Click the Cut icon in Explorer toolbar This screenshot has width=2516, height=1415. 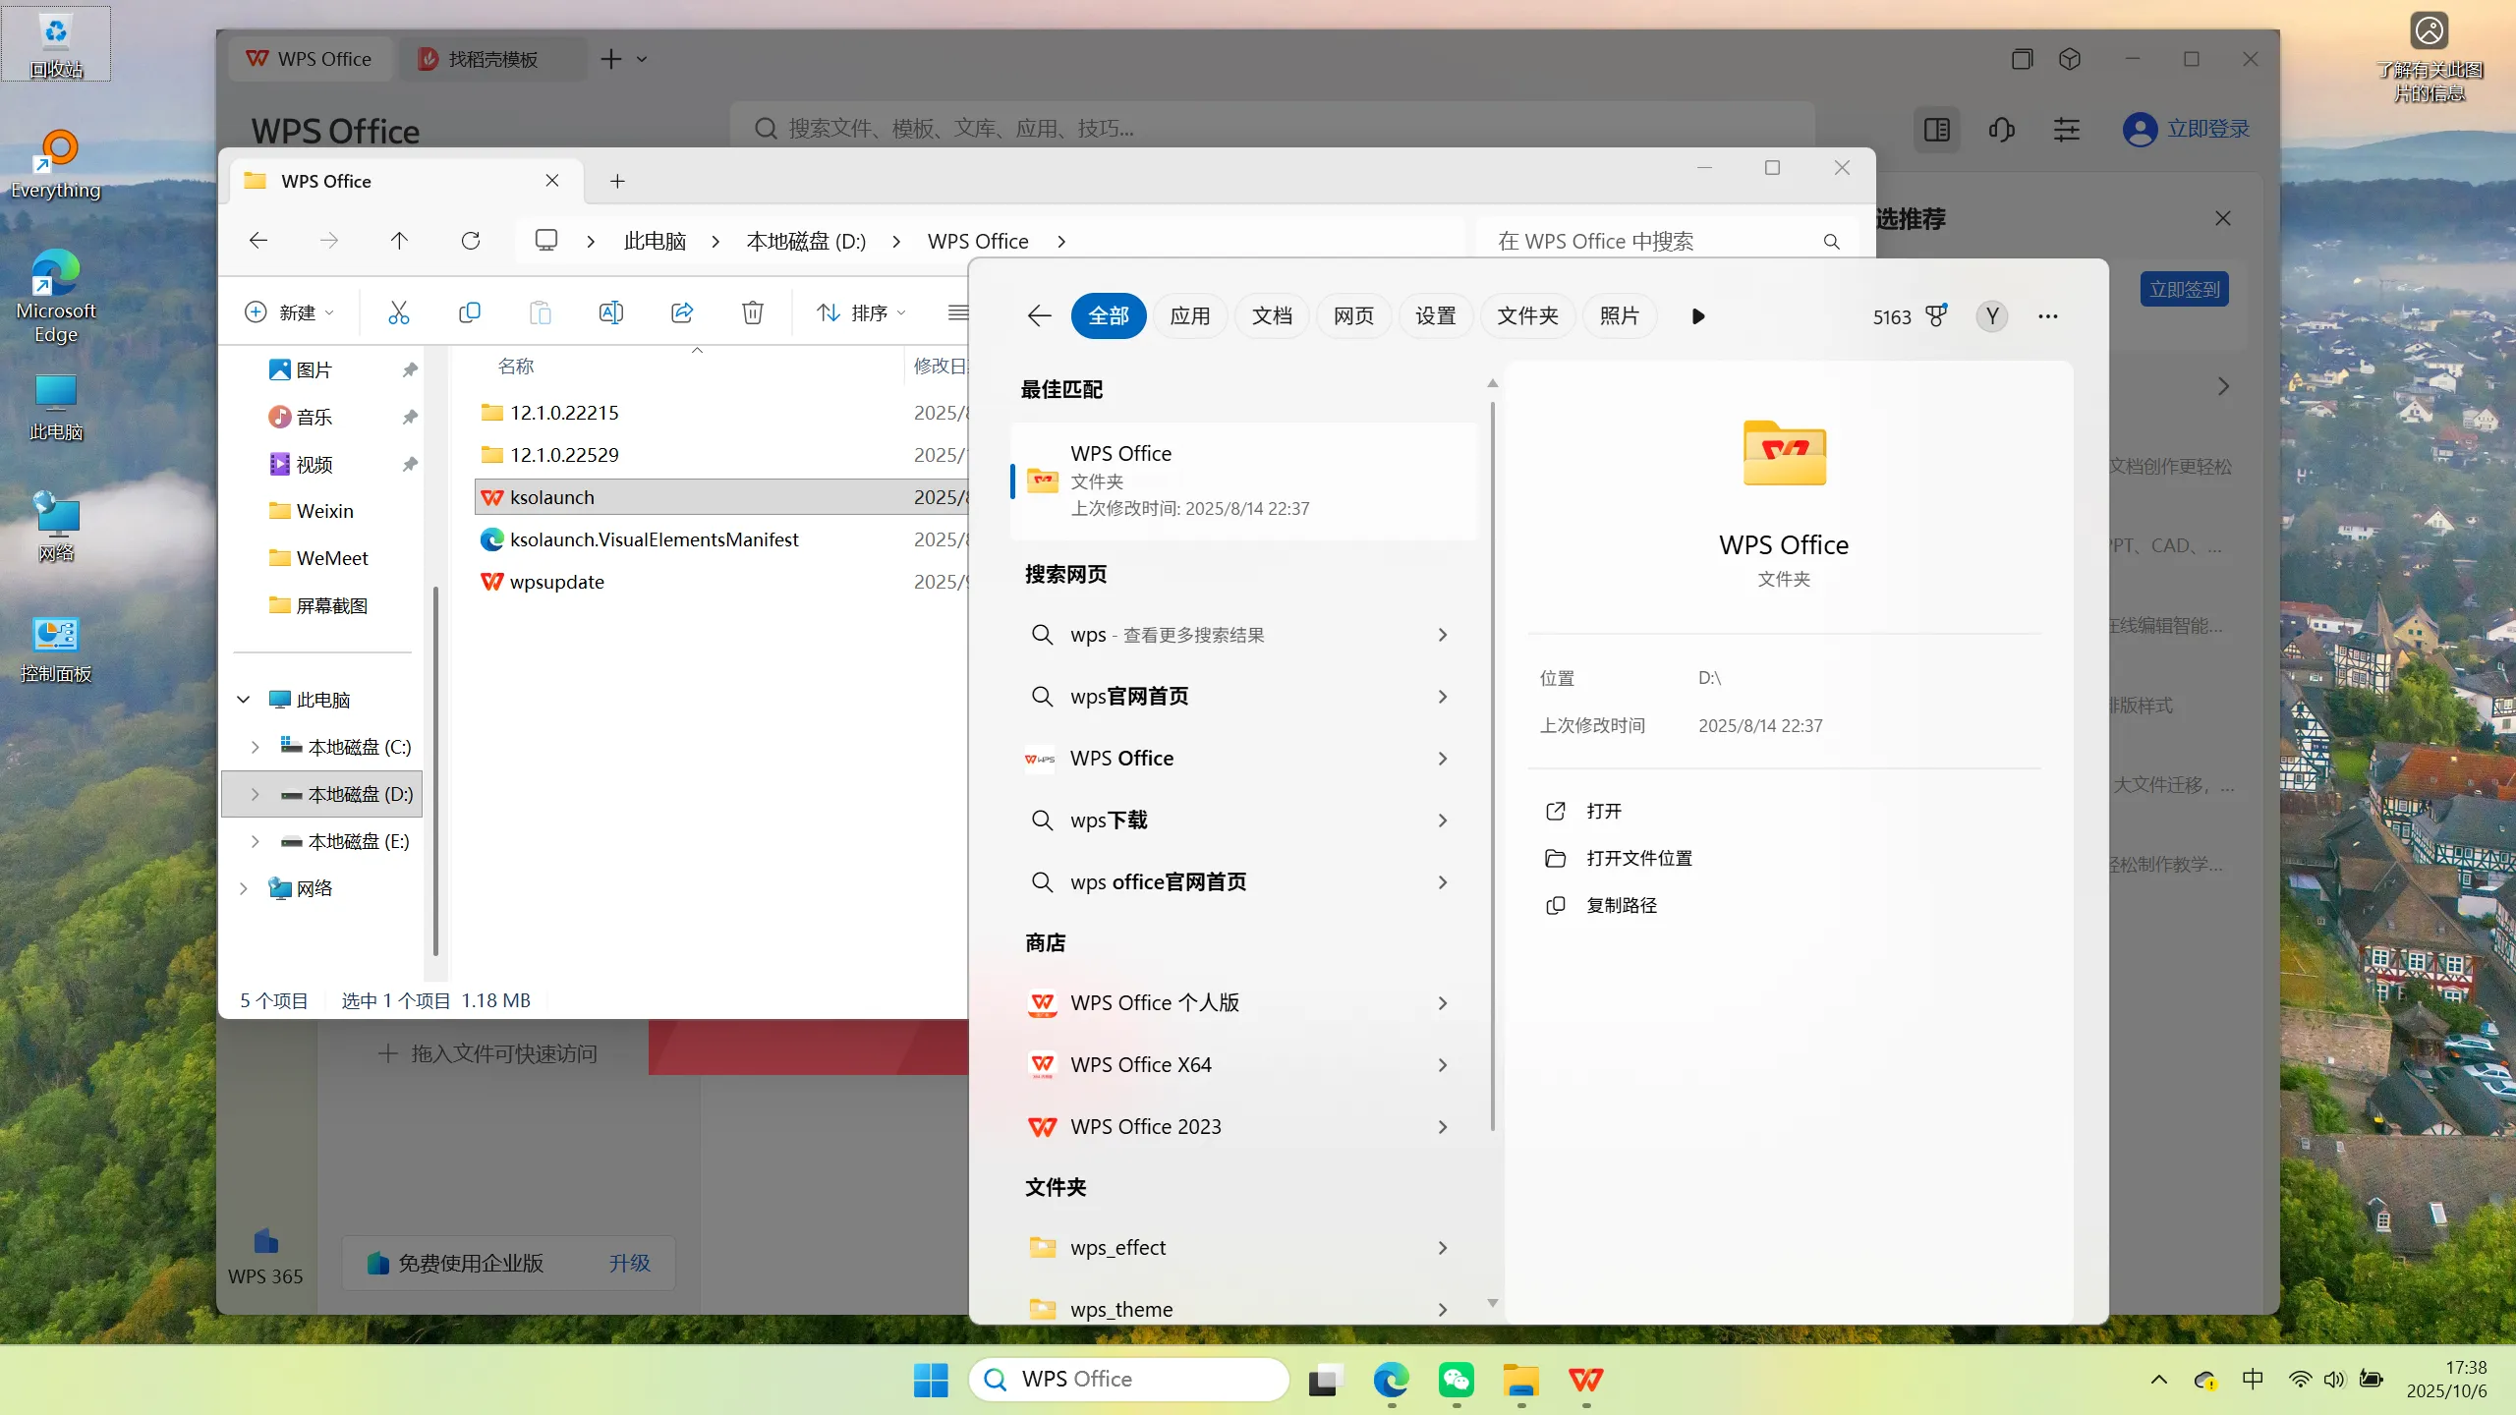[x=398, y=312]
